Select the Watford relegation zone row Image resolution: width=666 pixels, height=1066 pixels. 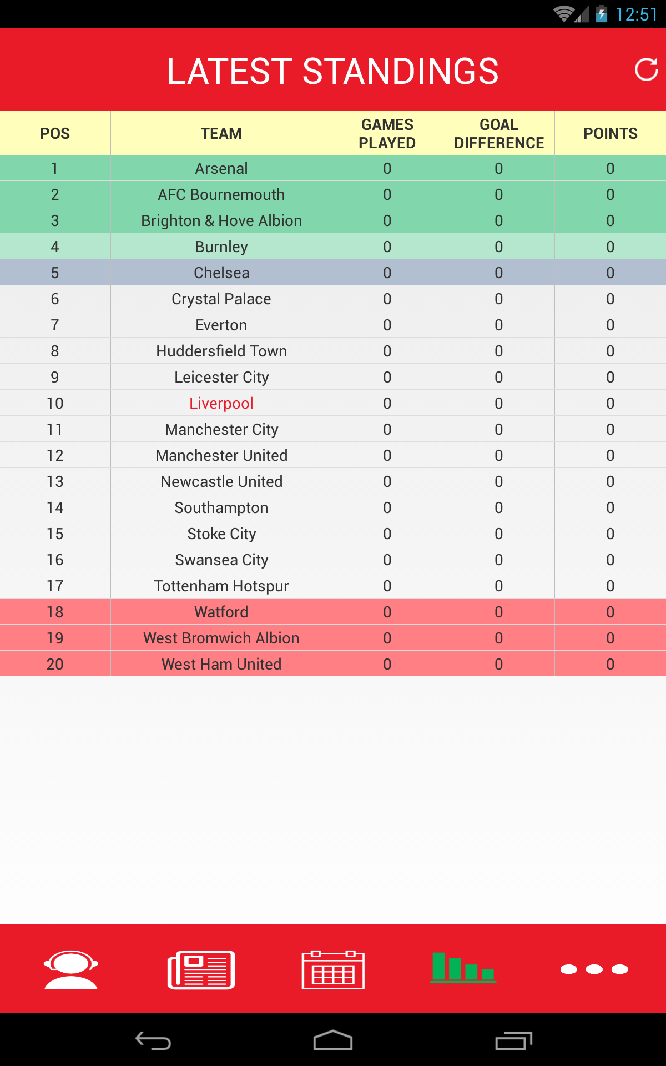point(333,612)
